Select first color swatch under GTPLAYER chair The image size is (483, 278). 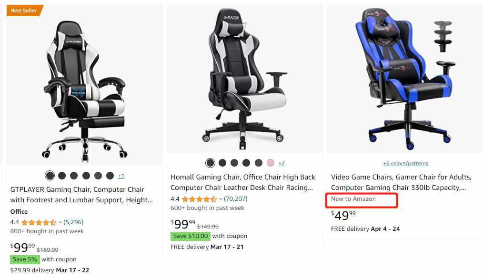(x=50, y=176)
